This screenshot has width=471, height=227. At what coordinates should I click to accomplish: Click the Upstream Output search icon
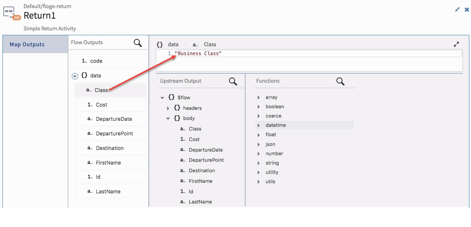pyautogui.click(x=233, y=81)
